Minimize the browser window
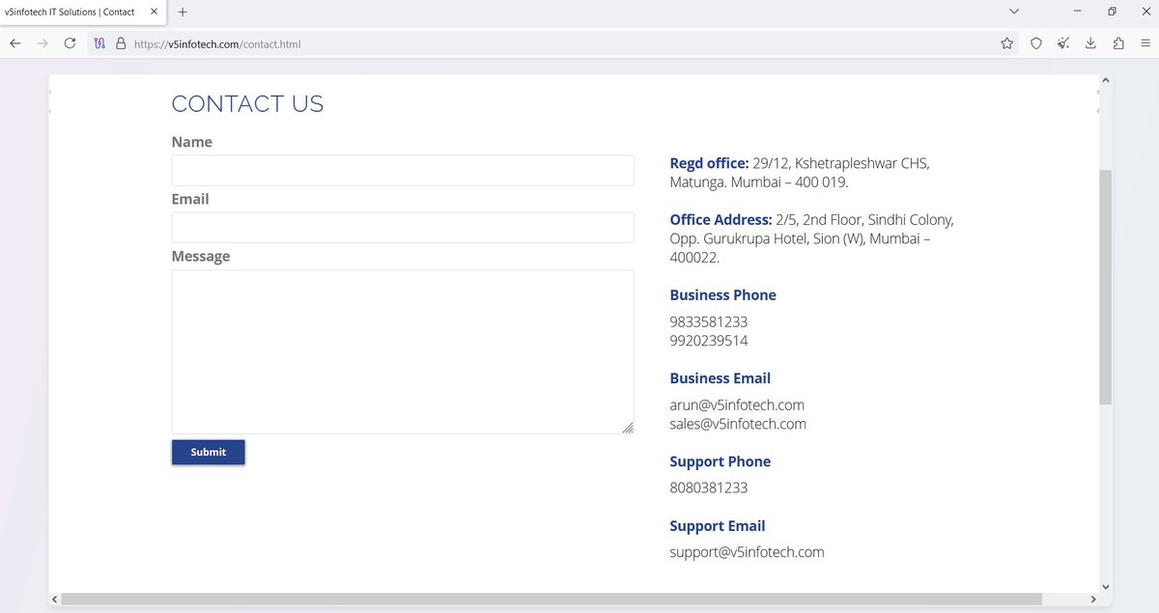 (1077, 12)
